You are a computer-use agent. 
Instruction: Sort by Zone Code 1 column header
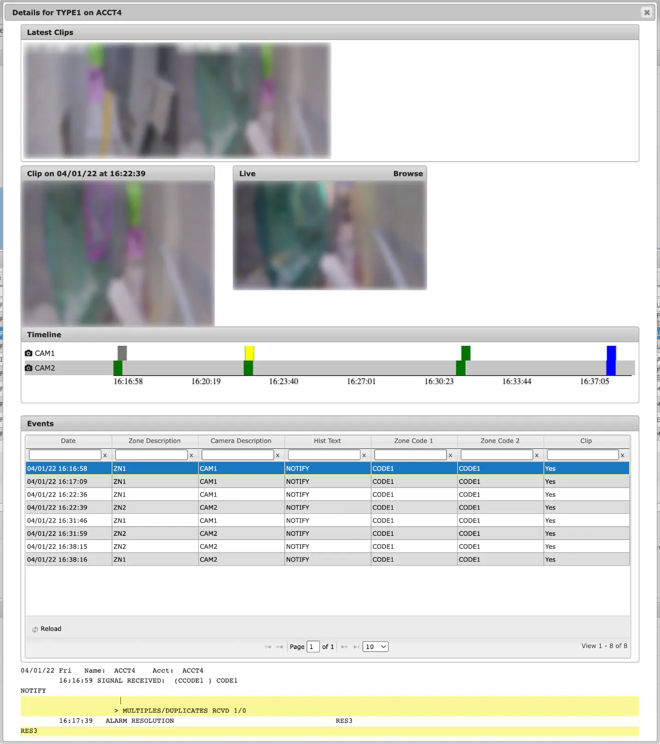413,441
